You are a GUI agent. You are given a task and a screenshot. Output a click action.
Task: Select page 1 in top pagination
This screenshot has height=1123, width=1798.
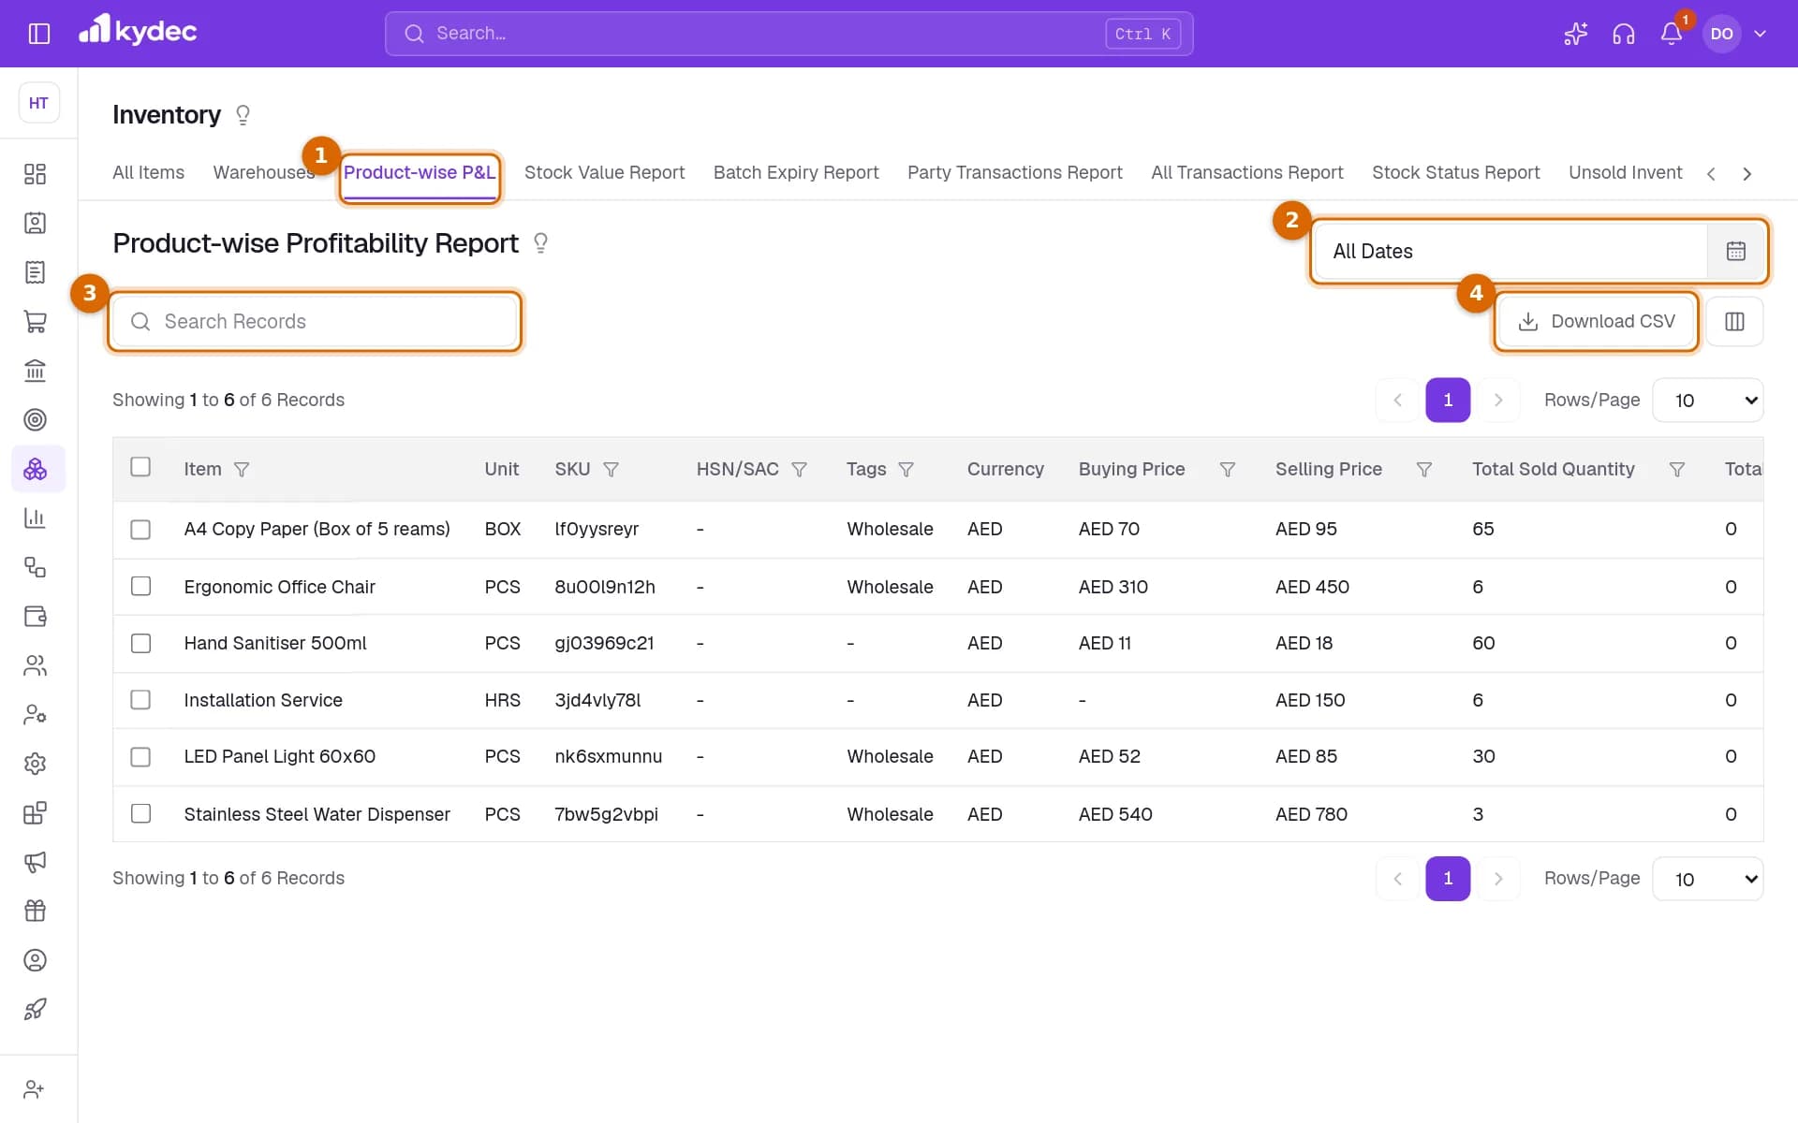[1448, 401]
